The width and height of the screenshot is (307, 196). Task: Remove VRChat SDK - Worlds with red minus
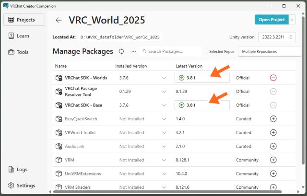[273, 78]
